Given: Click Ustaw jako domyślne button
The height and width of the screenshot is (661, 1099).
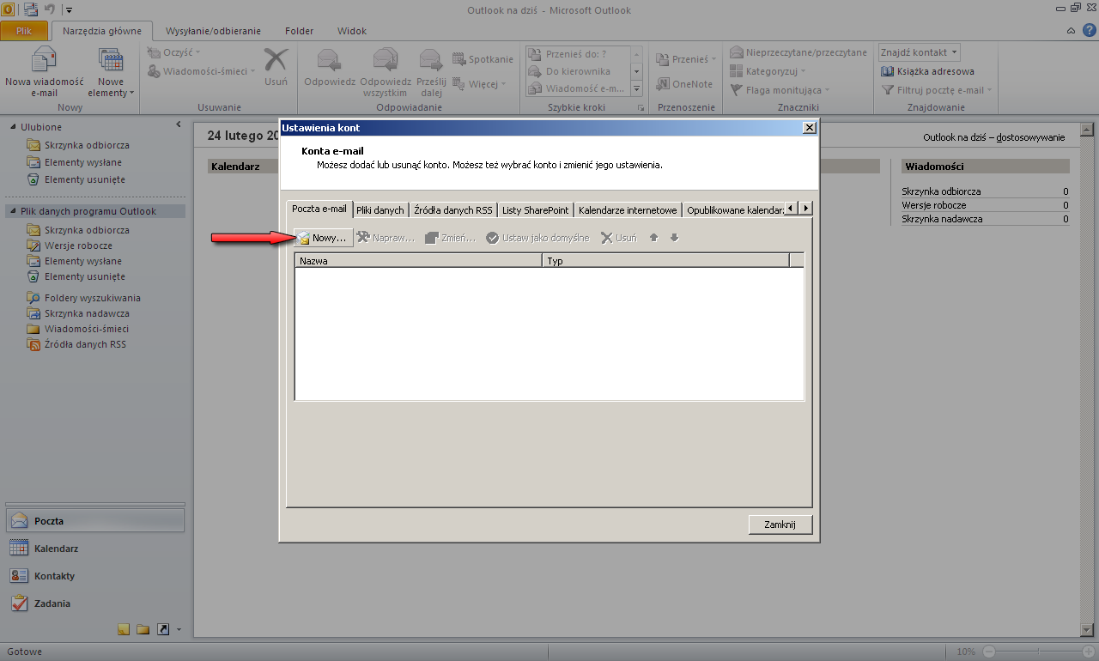Looking at the screenshot, I should tap(537, 238).
